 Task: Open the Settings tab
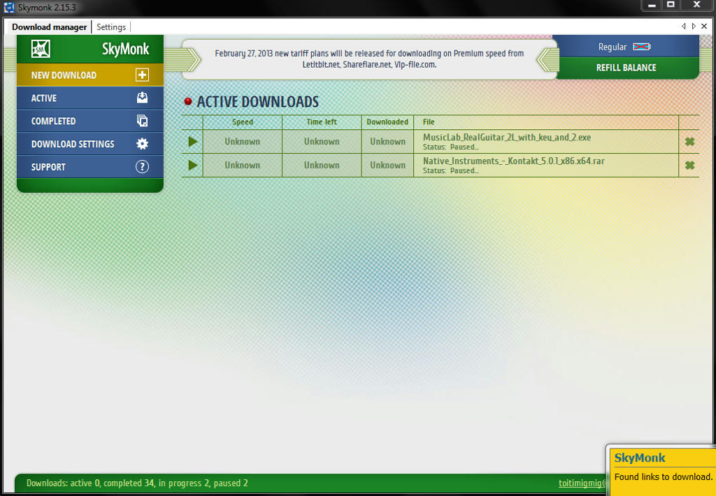point(111,27)
